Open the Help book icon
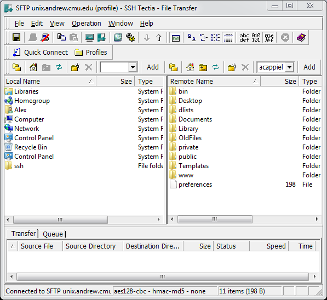327x300 pixels. tap(301, 38)
